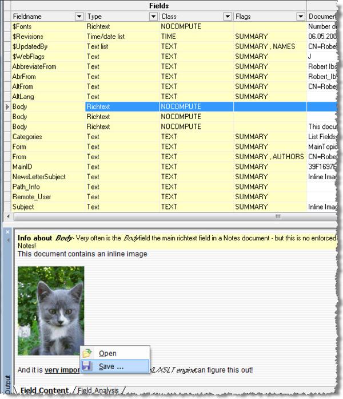Select the AbrFrom field name

[24, 77]
